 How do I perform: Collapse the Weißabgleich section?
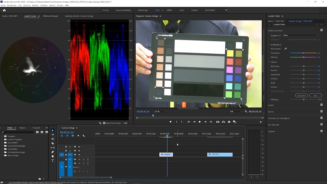(269, 45)
